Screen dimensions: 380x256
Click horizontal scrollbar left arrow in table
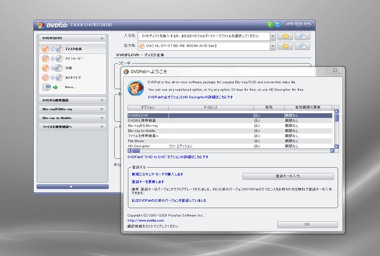coord(130,151)
